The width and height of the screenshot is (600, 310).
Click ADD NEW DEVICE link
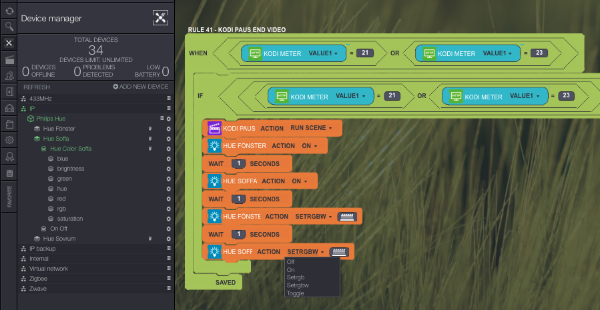pyautogui.click(x=140, y=87)
